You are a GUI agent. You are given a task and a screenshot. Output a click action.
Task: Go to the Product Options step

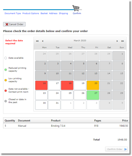click(31, 13)
